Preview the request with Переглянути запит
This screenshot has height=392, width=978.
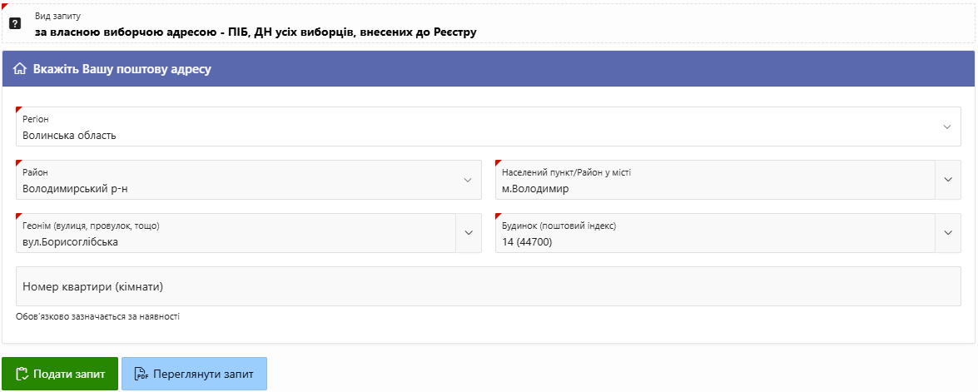[x=194, y=375]
